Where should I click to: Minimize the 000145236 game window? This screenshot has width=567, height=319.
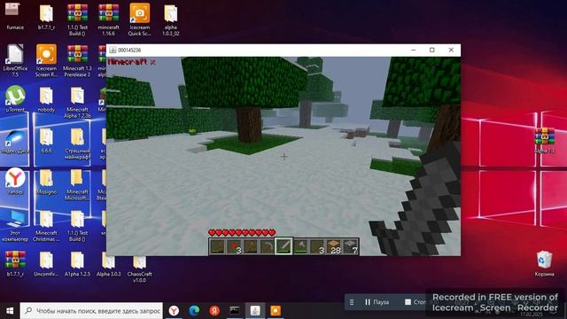click(414, 50)
